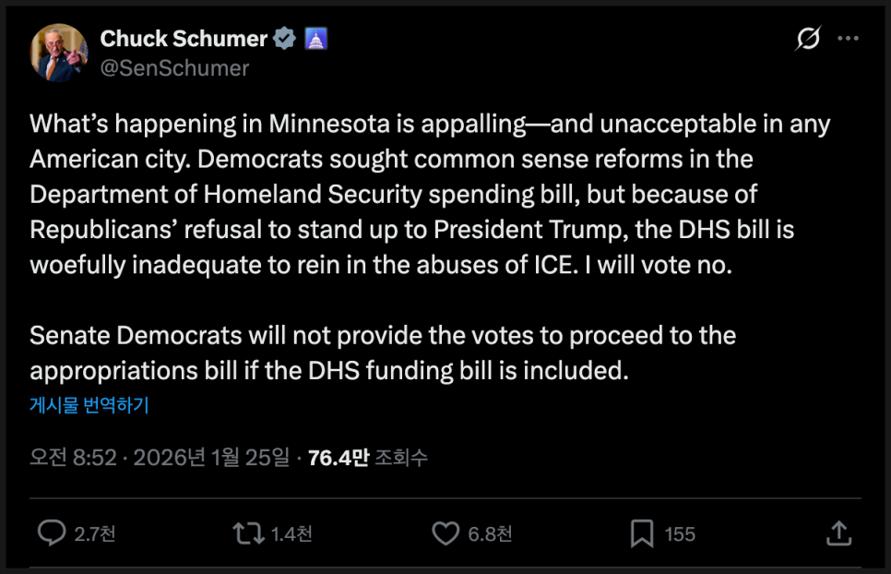
Task: Click the Chuck Schumer display name
Action: (x=183, y=39)
